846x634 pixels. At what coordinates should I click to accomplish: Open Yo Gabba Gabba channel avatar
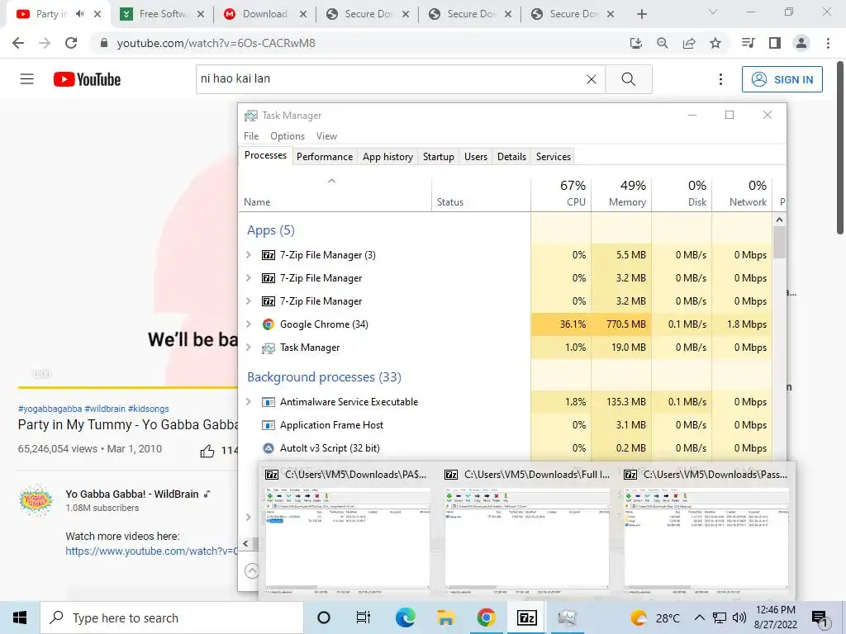point(36,501)
